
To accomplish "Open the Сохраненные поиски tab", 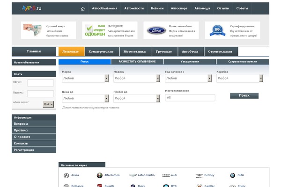I will [x=243, y=62].
